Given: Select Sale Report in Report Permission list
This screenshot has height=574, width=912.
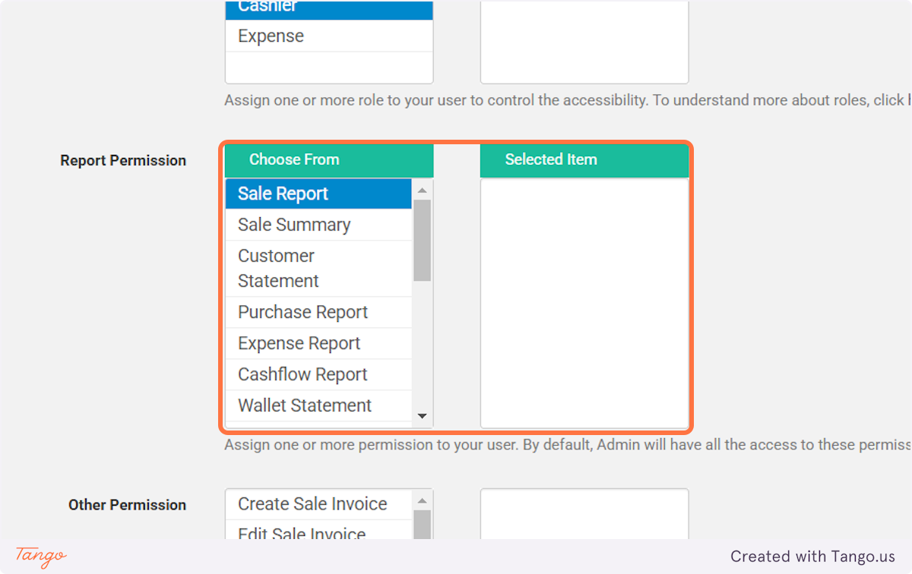Looking at the screenshot, I should (x=318, y=194).
